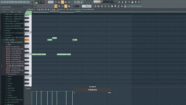Open the Line snap selector dropdown
The width and height of the screenshot is (186, 105).
(x=76, y=6)
